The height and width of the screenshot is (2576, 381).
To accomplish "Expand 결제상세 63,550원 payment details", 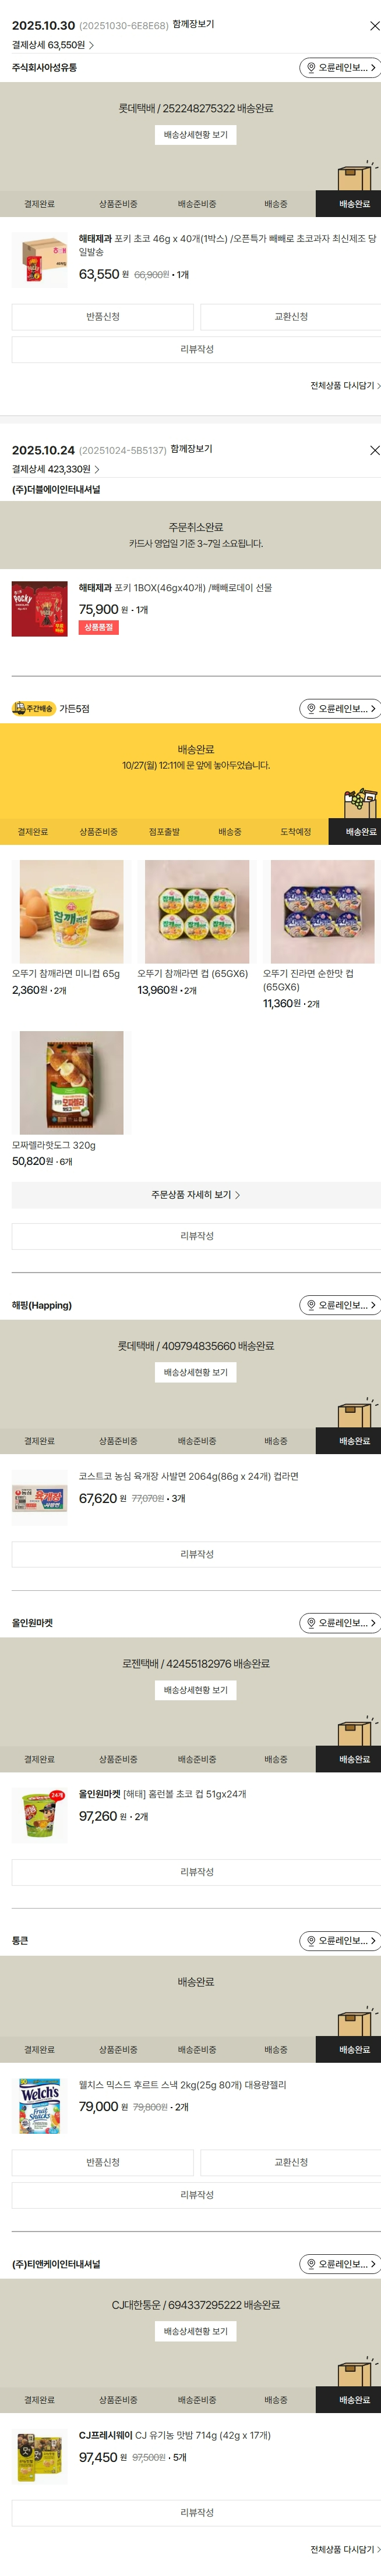I will tap(53, 45).
